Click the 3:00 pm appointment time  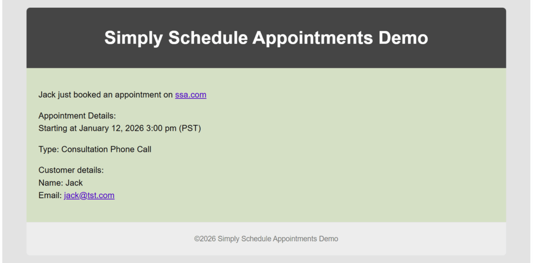click(162, 128)
